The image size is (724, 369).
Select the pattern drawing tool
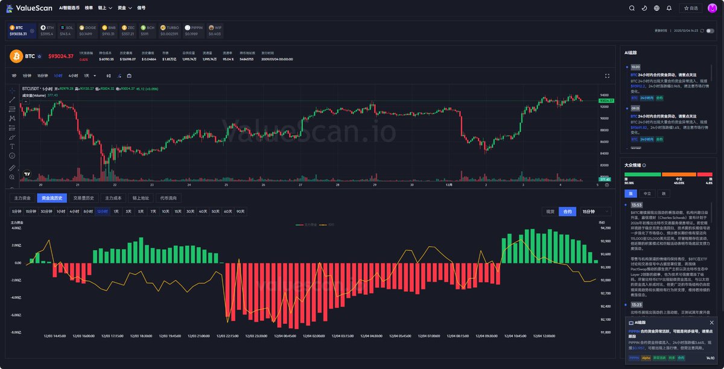tap(12, 118)
